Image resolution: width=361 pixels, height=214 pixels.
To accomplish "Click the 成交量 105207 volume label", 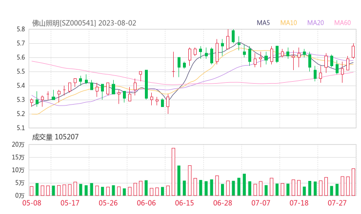I will (x=55, y=137).
